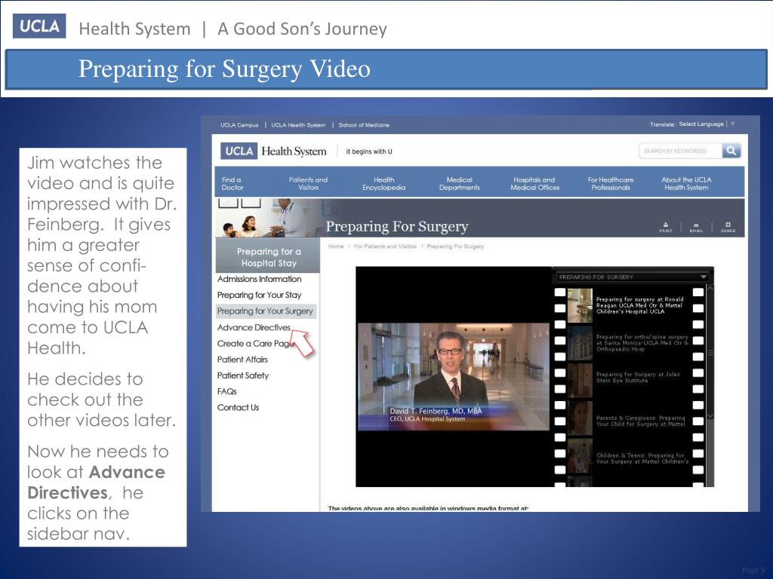Open Create a Care Page sidebar link

pos(255,344)
